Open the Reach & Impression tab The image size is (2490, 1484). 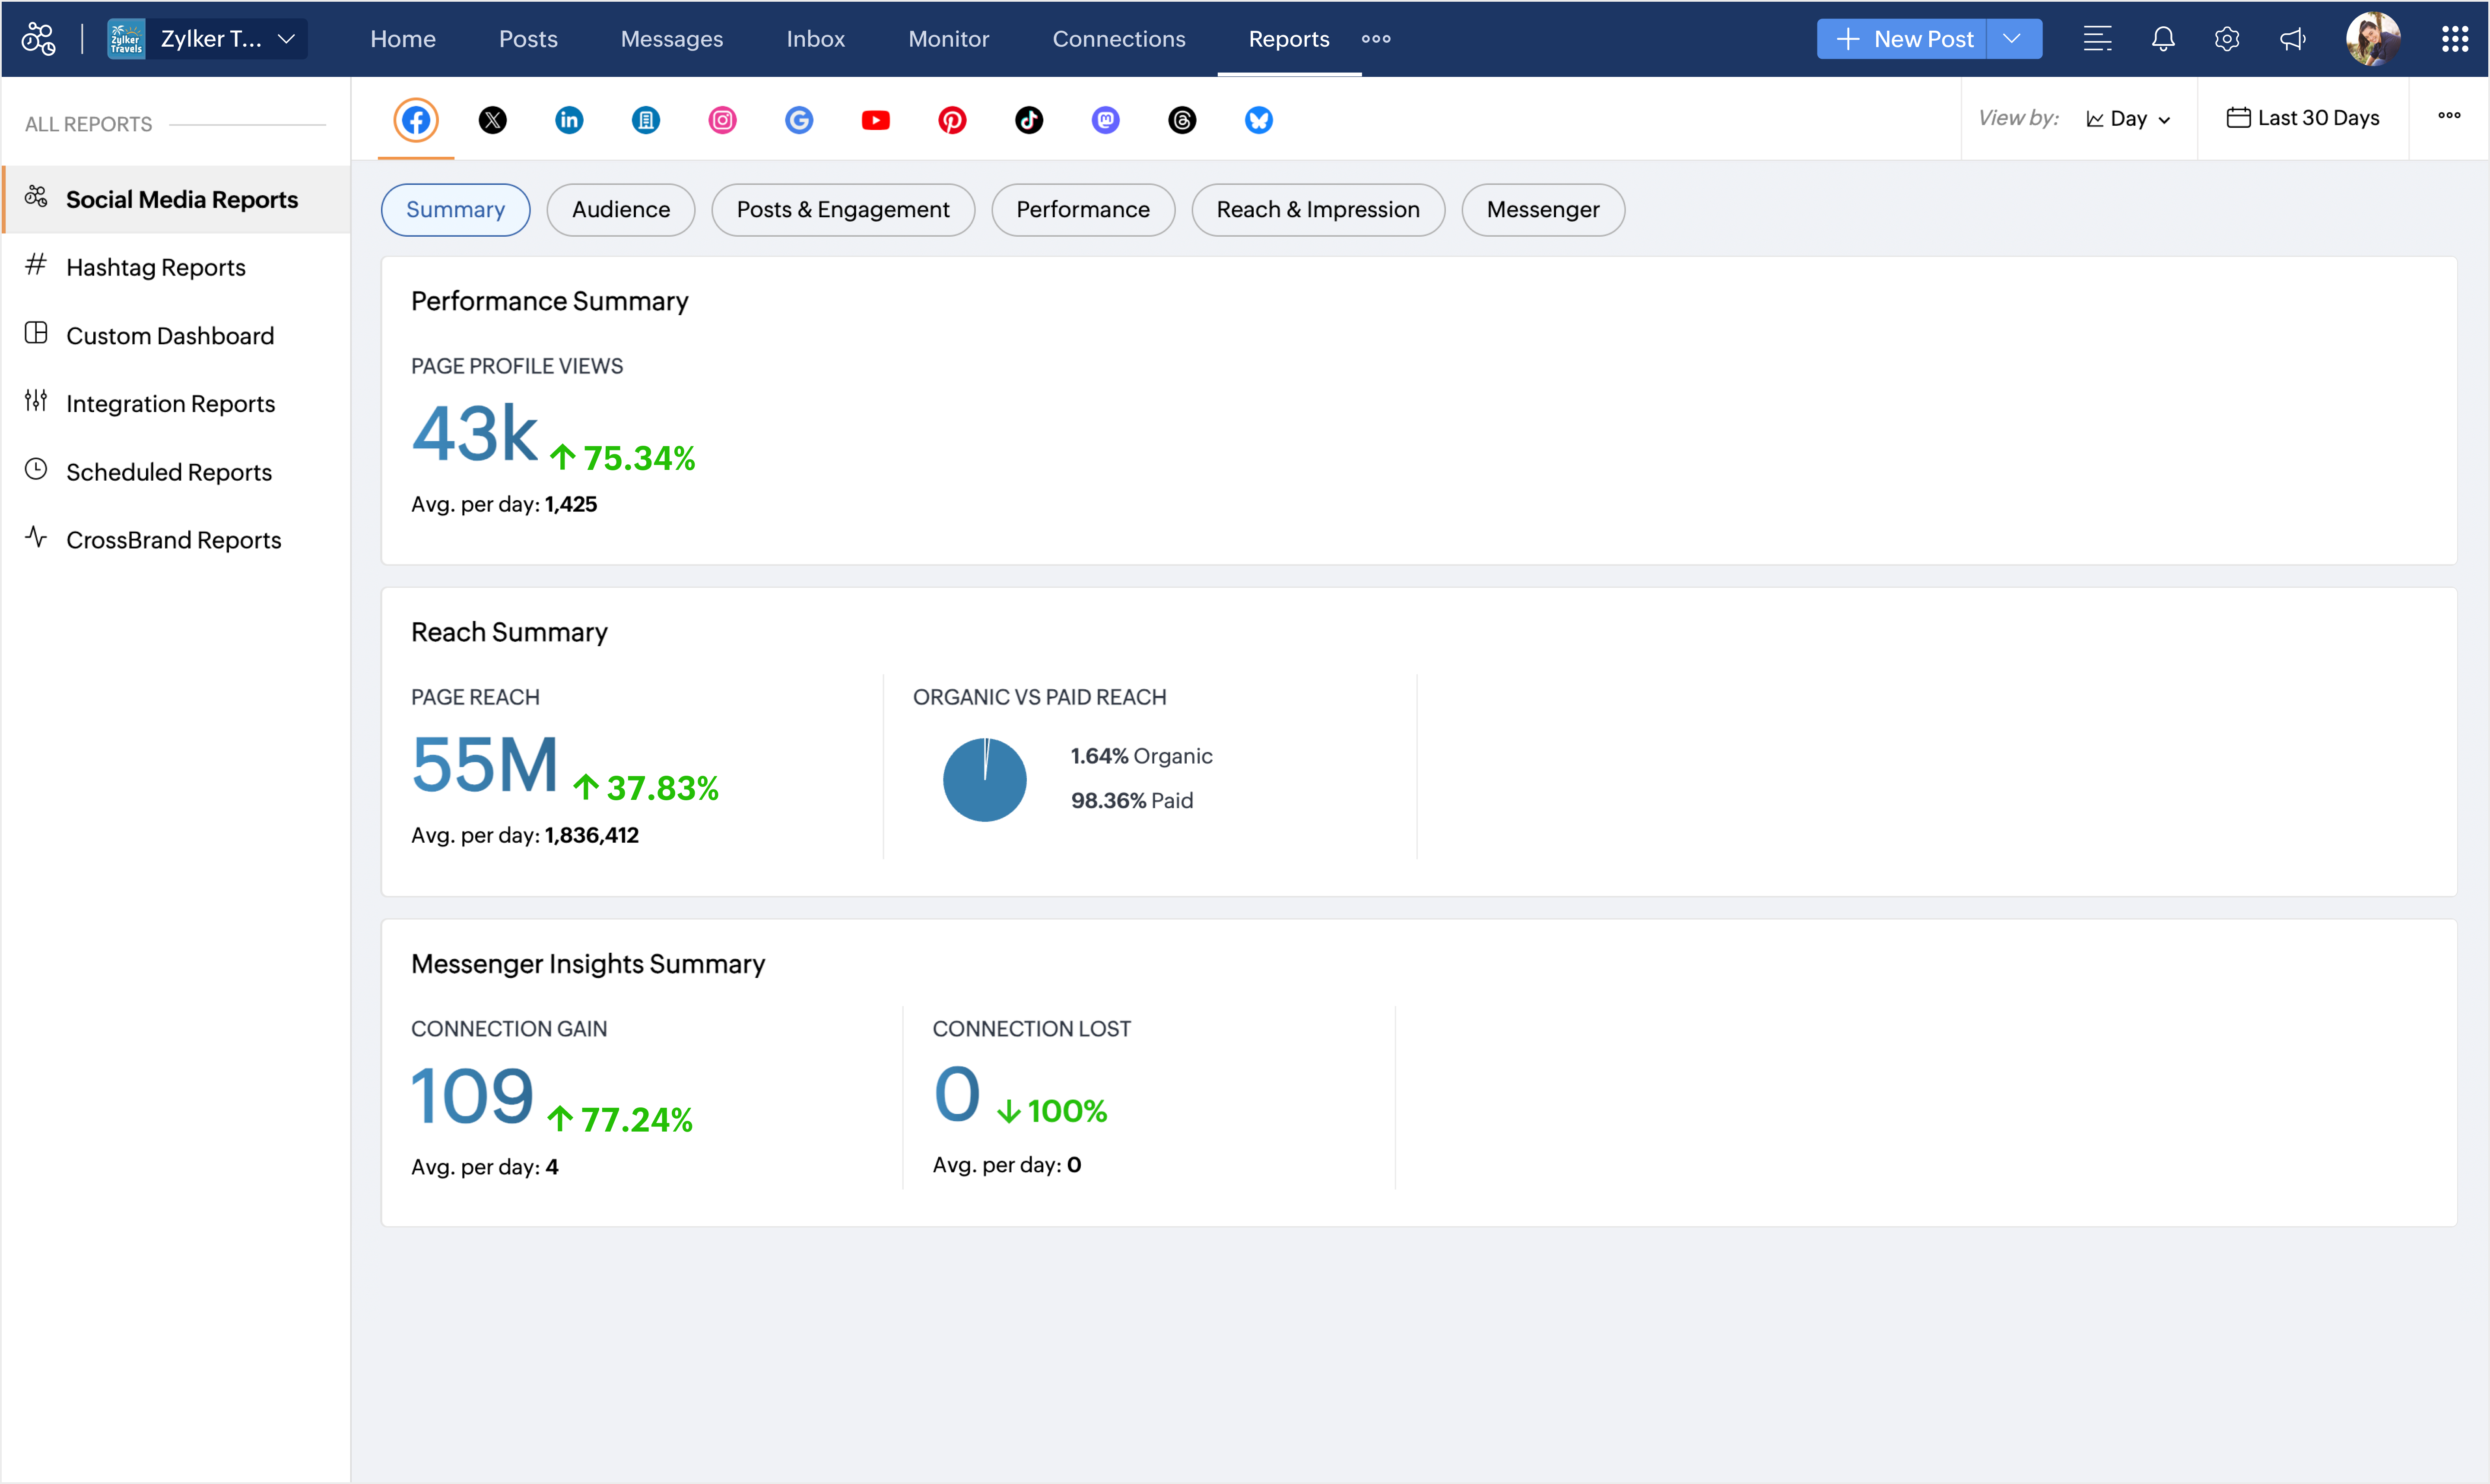point(1317,210)
